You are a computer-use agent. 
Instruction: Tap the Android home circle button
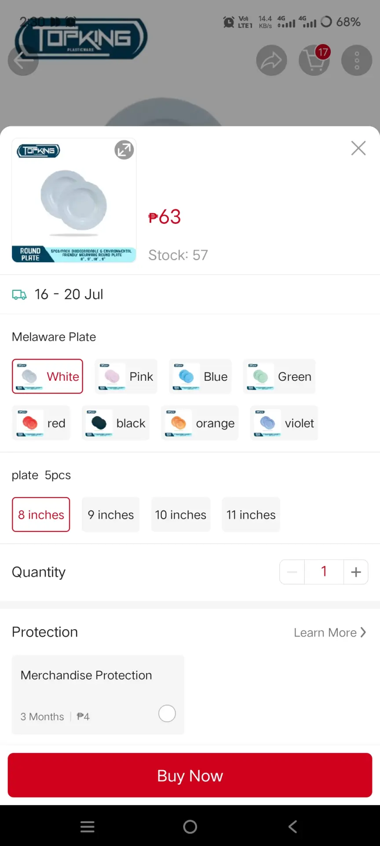pyautogui.click(x=190, y=827)
